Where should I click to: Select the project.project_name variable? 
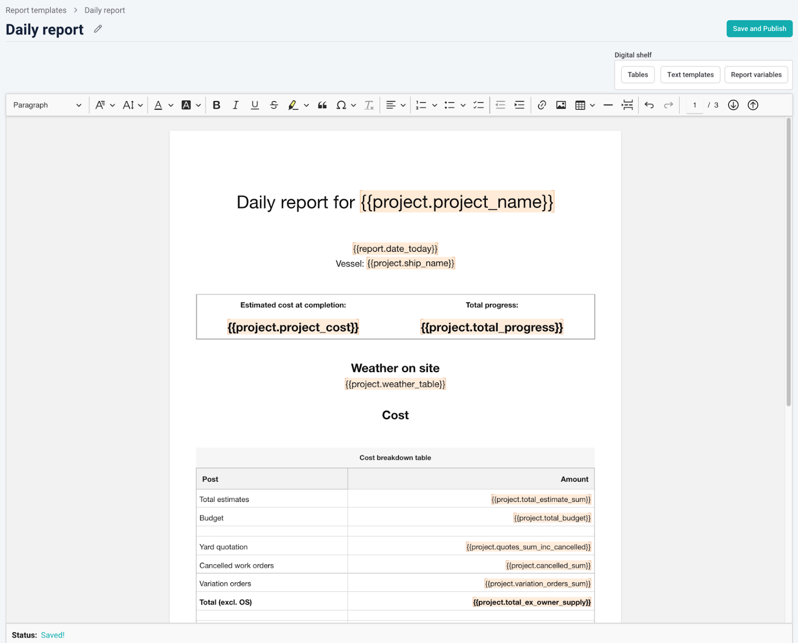click(x=457, y=202)
